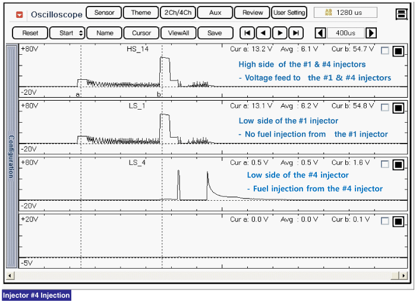The width and height of the screenshot is (416, 302).
Task: Expand the Configuration side panel
Action: coord(11,156)
